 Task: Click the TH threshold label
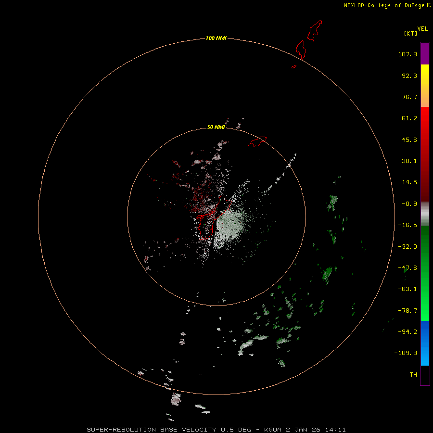pyautogui.click(x=413, y=375)
